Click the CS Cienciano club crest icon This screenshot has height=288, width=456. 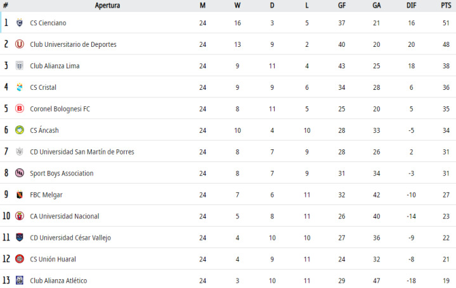point(20,23)
